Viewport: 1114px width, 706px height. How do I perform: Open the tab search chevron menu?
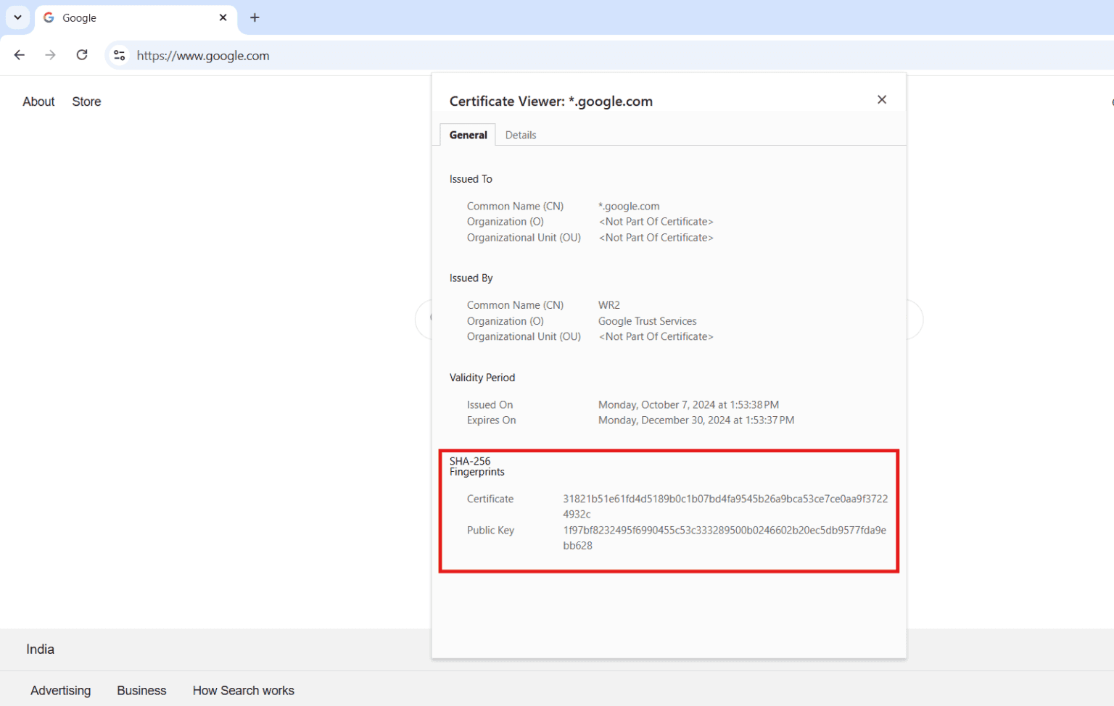(x=17, y=17)
